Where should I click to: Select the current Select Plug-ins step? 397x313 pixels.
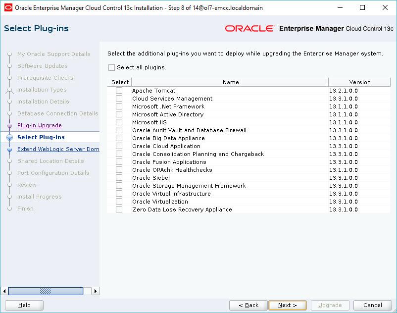pyautogui.click(x=41, y=137)
